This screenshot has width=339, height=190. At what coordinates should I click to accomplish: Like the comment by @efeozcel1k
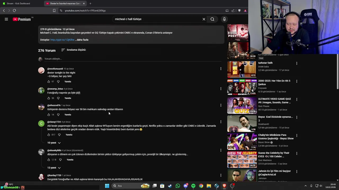(x=49, y=115)
